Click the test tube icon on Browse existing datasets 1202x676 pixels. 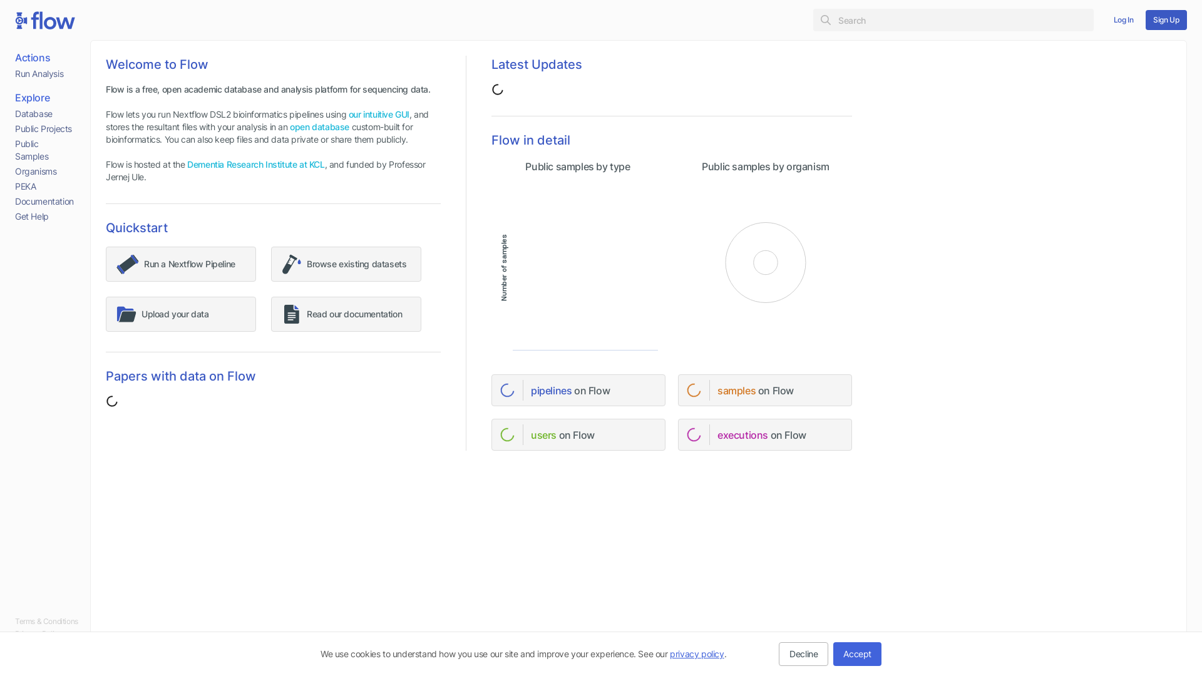(x=291, y=264)
